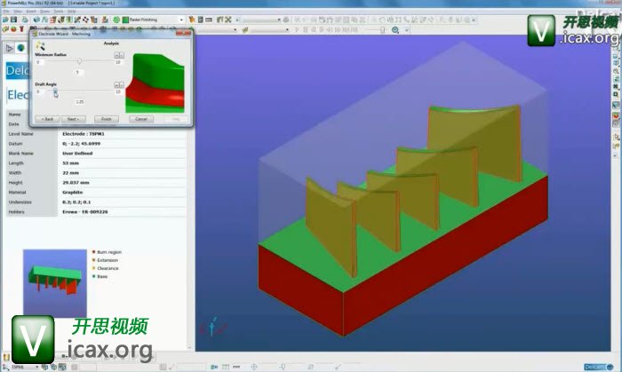
Task: Open the dropdown arrow after greyed toolbar group
Action: click(x=474, y=20)
